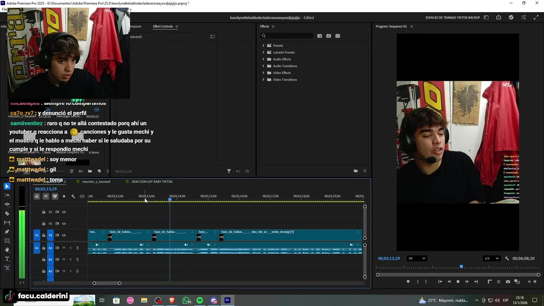Screen dimensions: 544x306
Task: Open the Workspaces layout icon
Action: click(x=486, y=17)
